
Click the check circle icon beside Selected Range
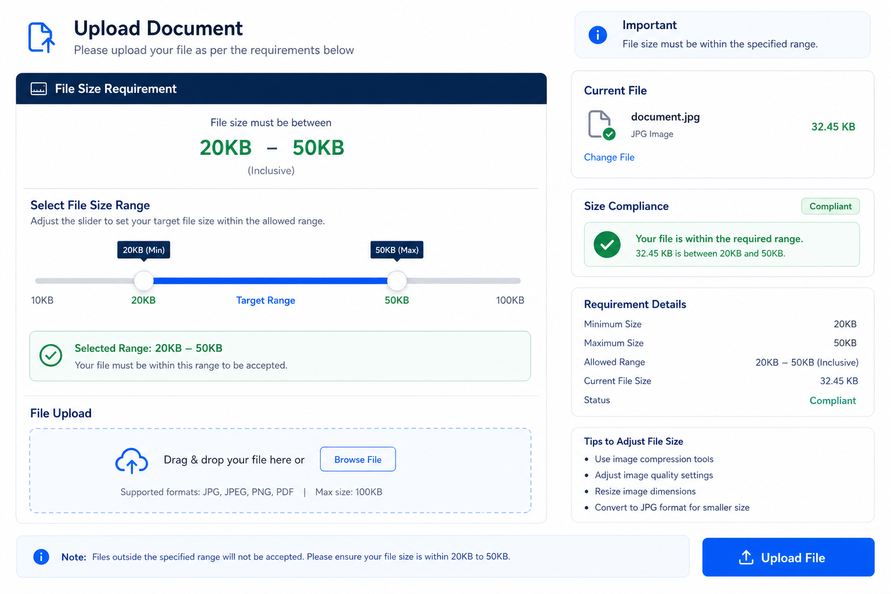[51, 356]
